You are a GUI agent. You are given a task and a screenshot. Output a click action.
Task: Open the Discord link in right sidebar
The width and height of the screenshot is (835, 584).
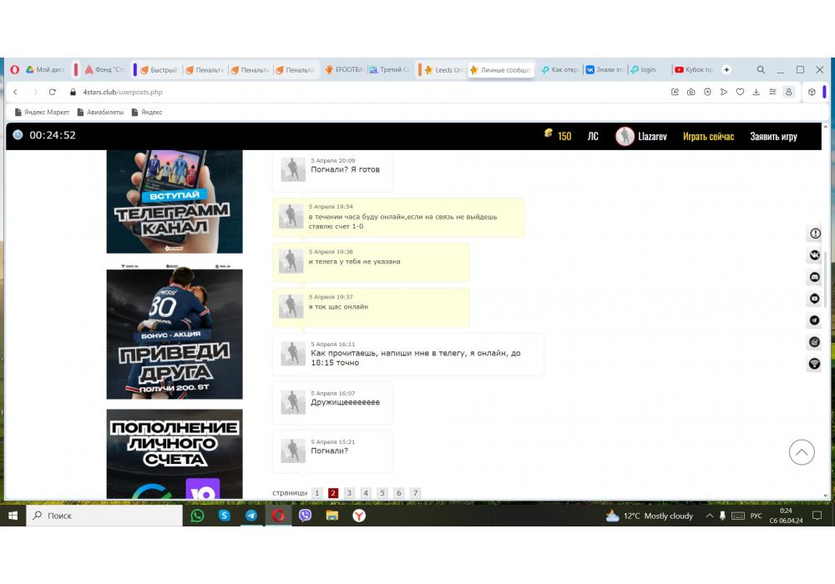pos(814,277)
